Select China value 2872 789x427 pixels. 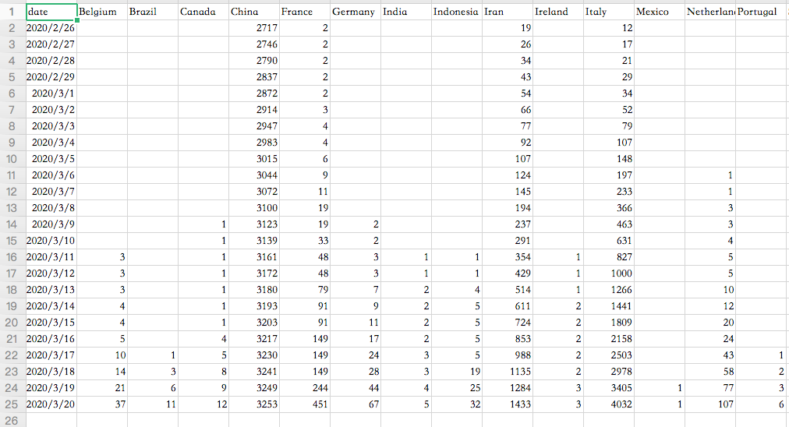pos(255,94)
